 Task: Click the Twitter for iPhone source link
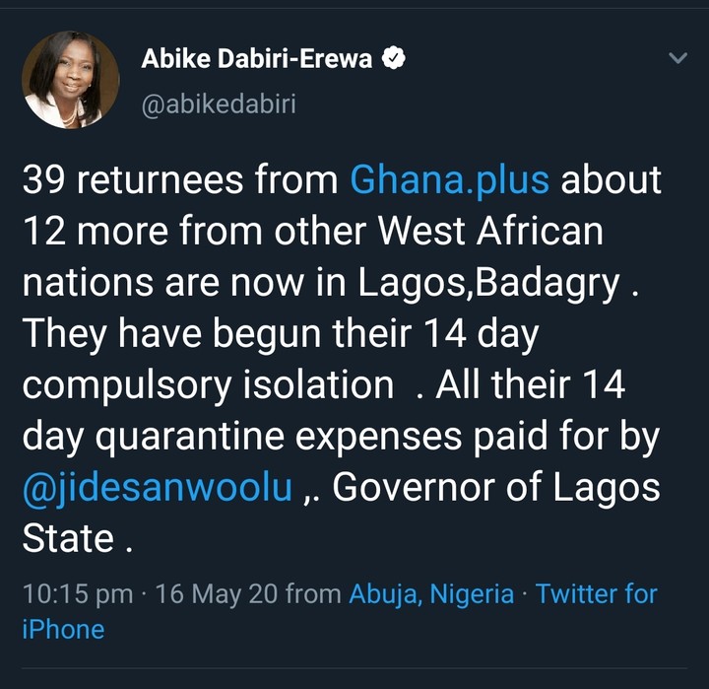click(597, 594)
